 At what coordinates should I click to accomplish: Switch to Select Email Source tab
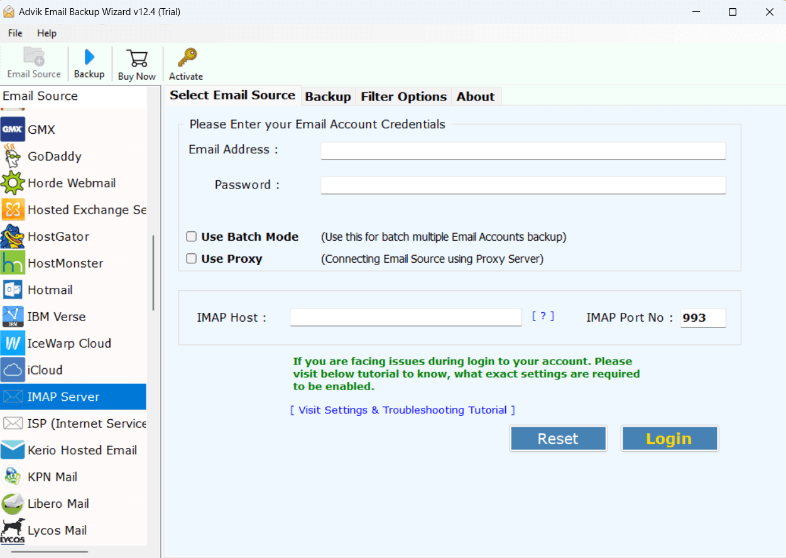click(x=232, y=96)
